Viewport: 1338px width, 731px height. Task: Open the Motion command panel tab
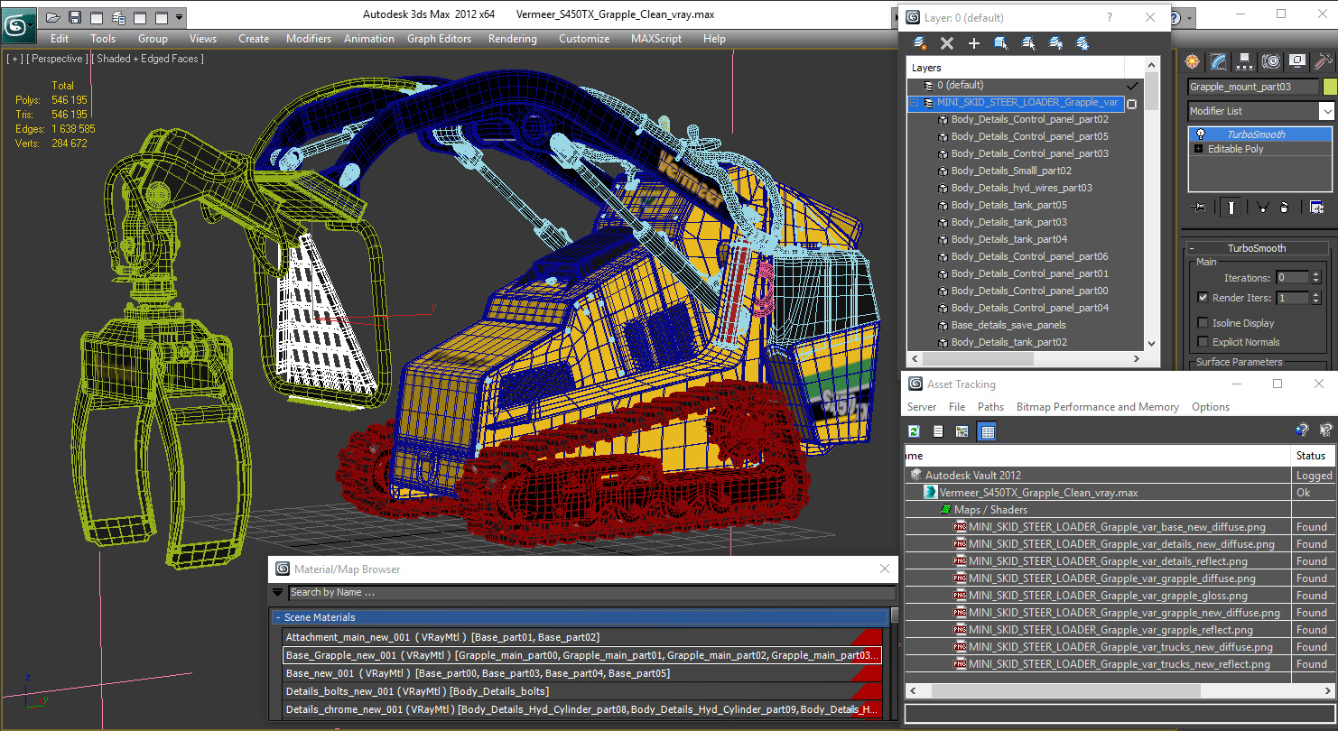point(1271,61)
